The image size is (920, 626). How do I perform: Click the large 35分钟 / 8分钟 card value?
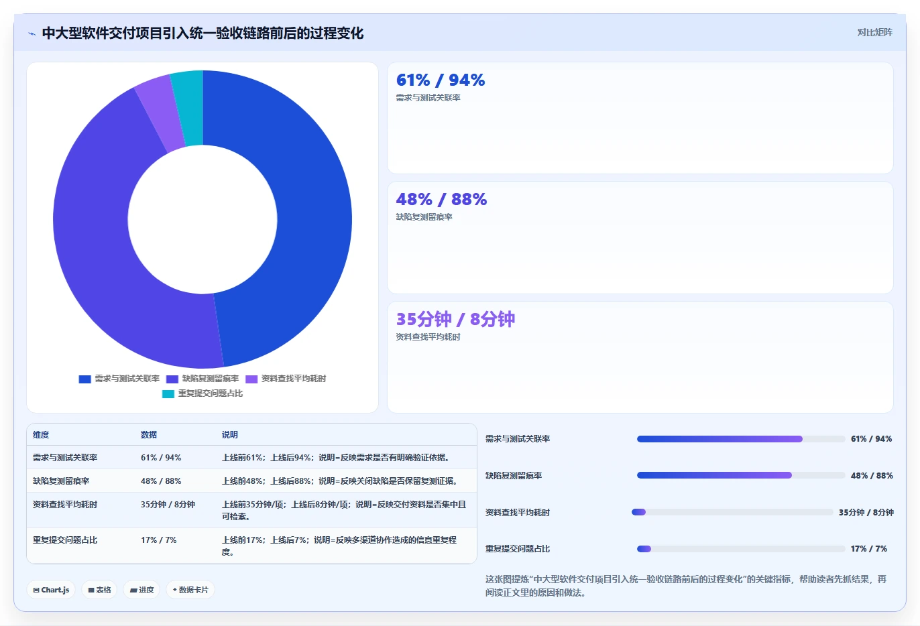(x=455, y=319)
